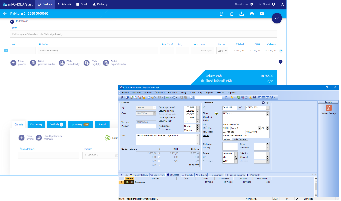Open the Účetnictví menu in POHODA

[160, 93]
